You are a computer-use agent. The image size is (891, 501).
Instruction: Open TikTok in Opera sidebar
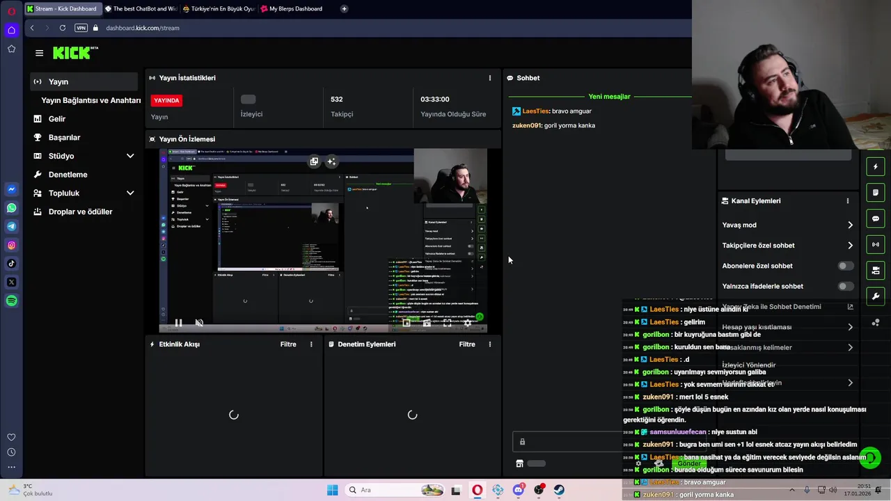(x=11, y=264)
